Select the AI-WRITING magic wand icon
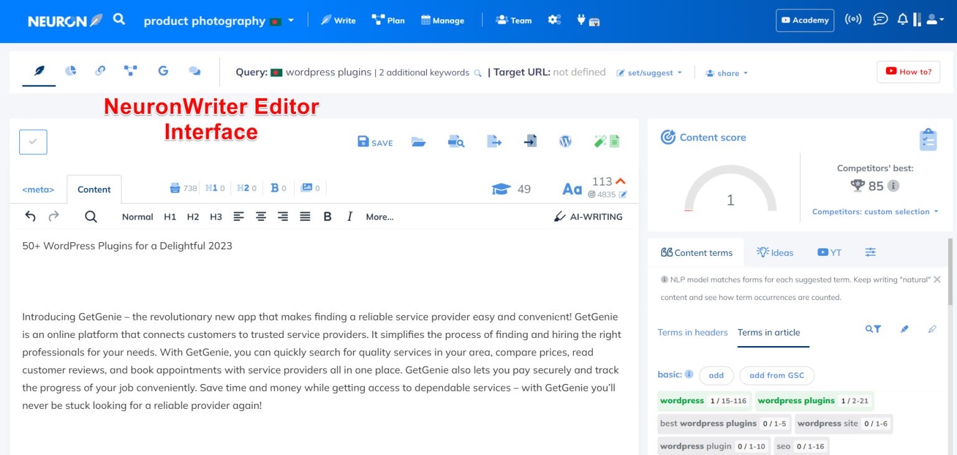 559,216
